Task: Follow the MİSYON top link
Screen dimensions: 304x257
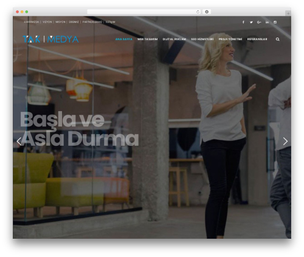Action: click(60, 22)
